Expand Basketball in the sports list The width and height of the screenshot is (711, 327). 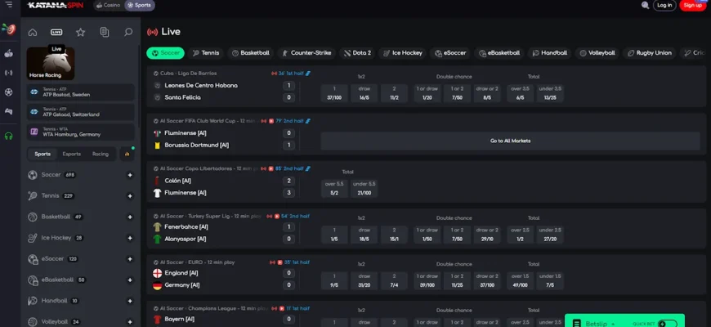pos(130,217)
